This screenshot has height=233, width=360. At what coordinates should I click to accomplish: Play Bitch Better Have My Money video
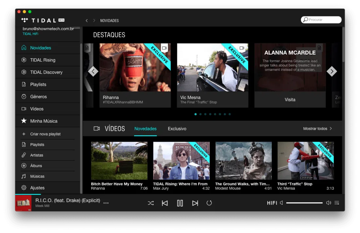[119, 161]
